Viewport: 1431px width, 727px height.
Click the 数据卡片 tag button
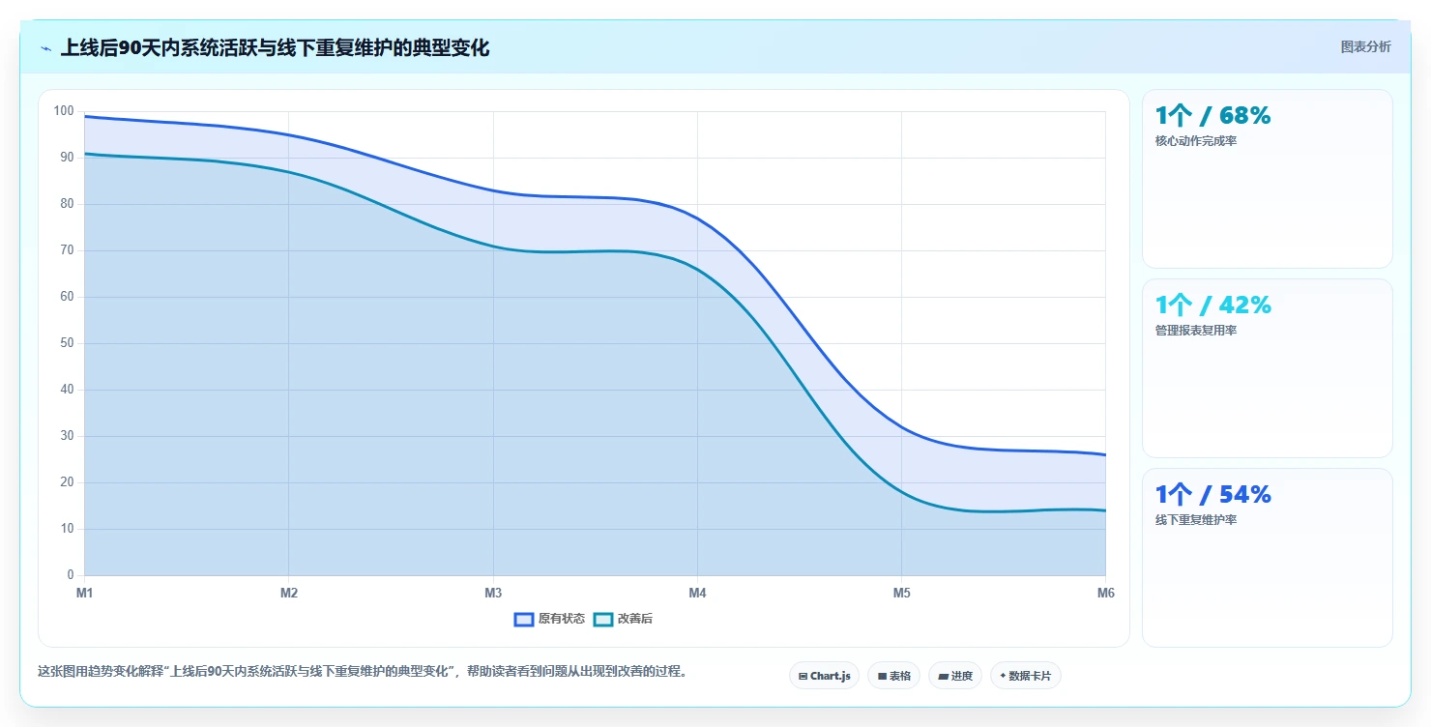click(1026, 676)
